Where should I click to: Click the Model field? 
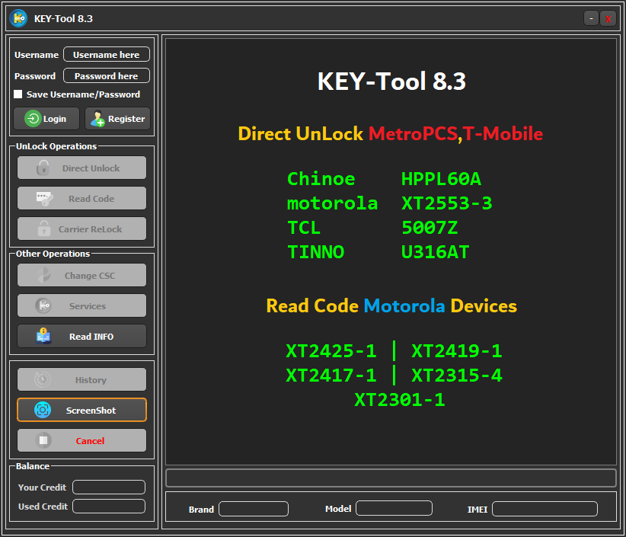394,508
